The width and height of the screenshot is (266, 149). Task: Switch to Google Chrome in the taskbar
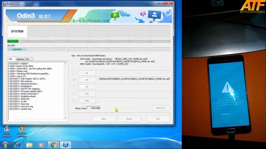[54, 145]
